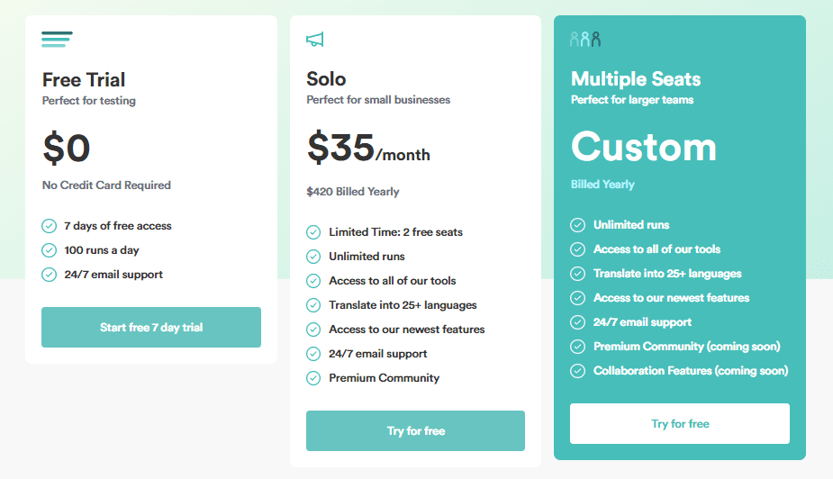The image size is (833, 479).
Task: Click checkmark icon beside 100 runs a day
Action: [x=49, y=250]
